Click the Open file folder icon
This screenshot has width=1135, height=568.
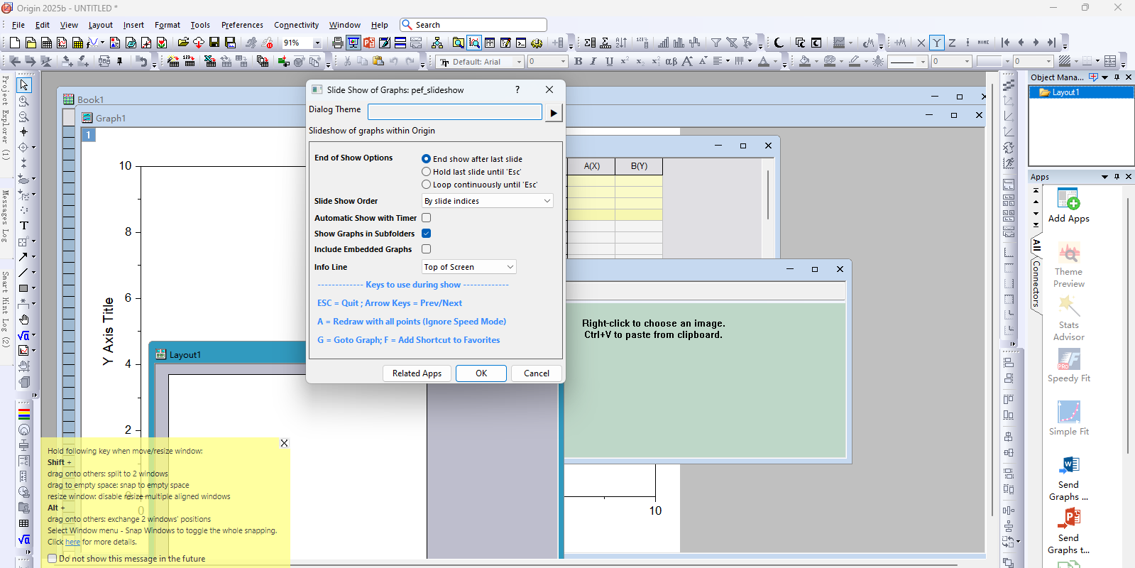click(183, 43)
